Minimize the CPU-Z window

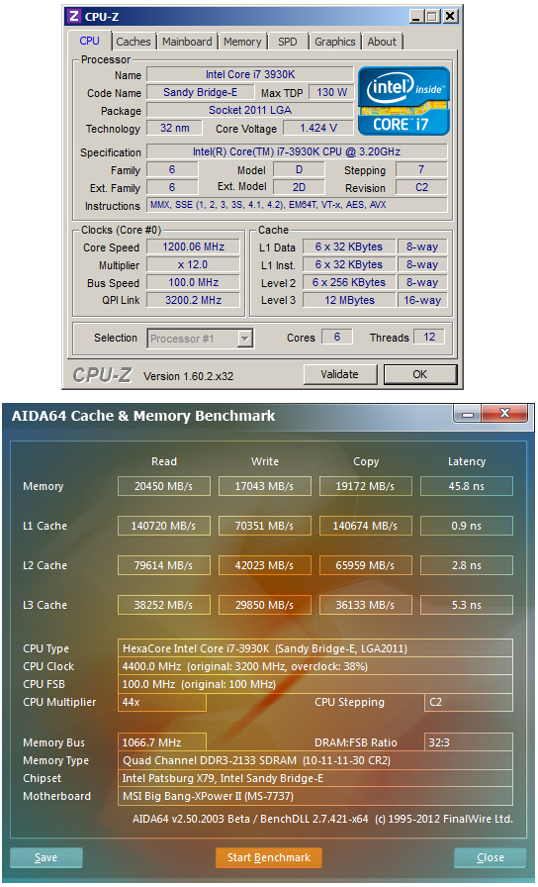[416, 17]
